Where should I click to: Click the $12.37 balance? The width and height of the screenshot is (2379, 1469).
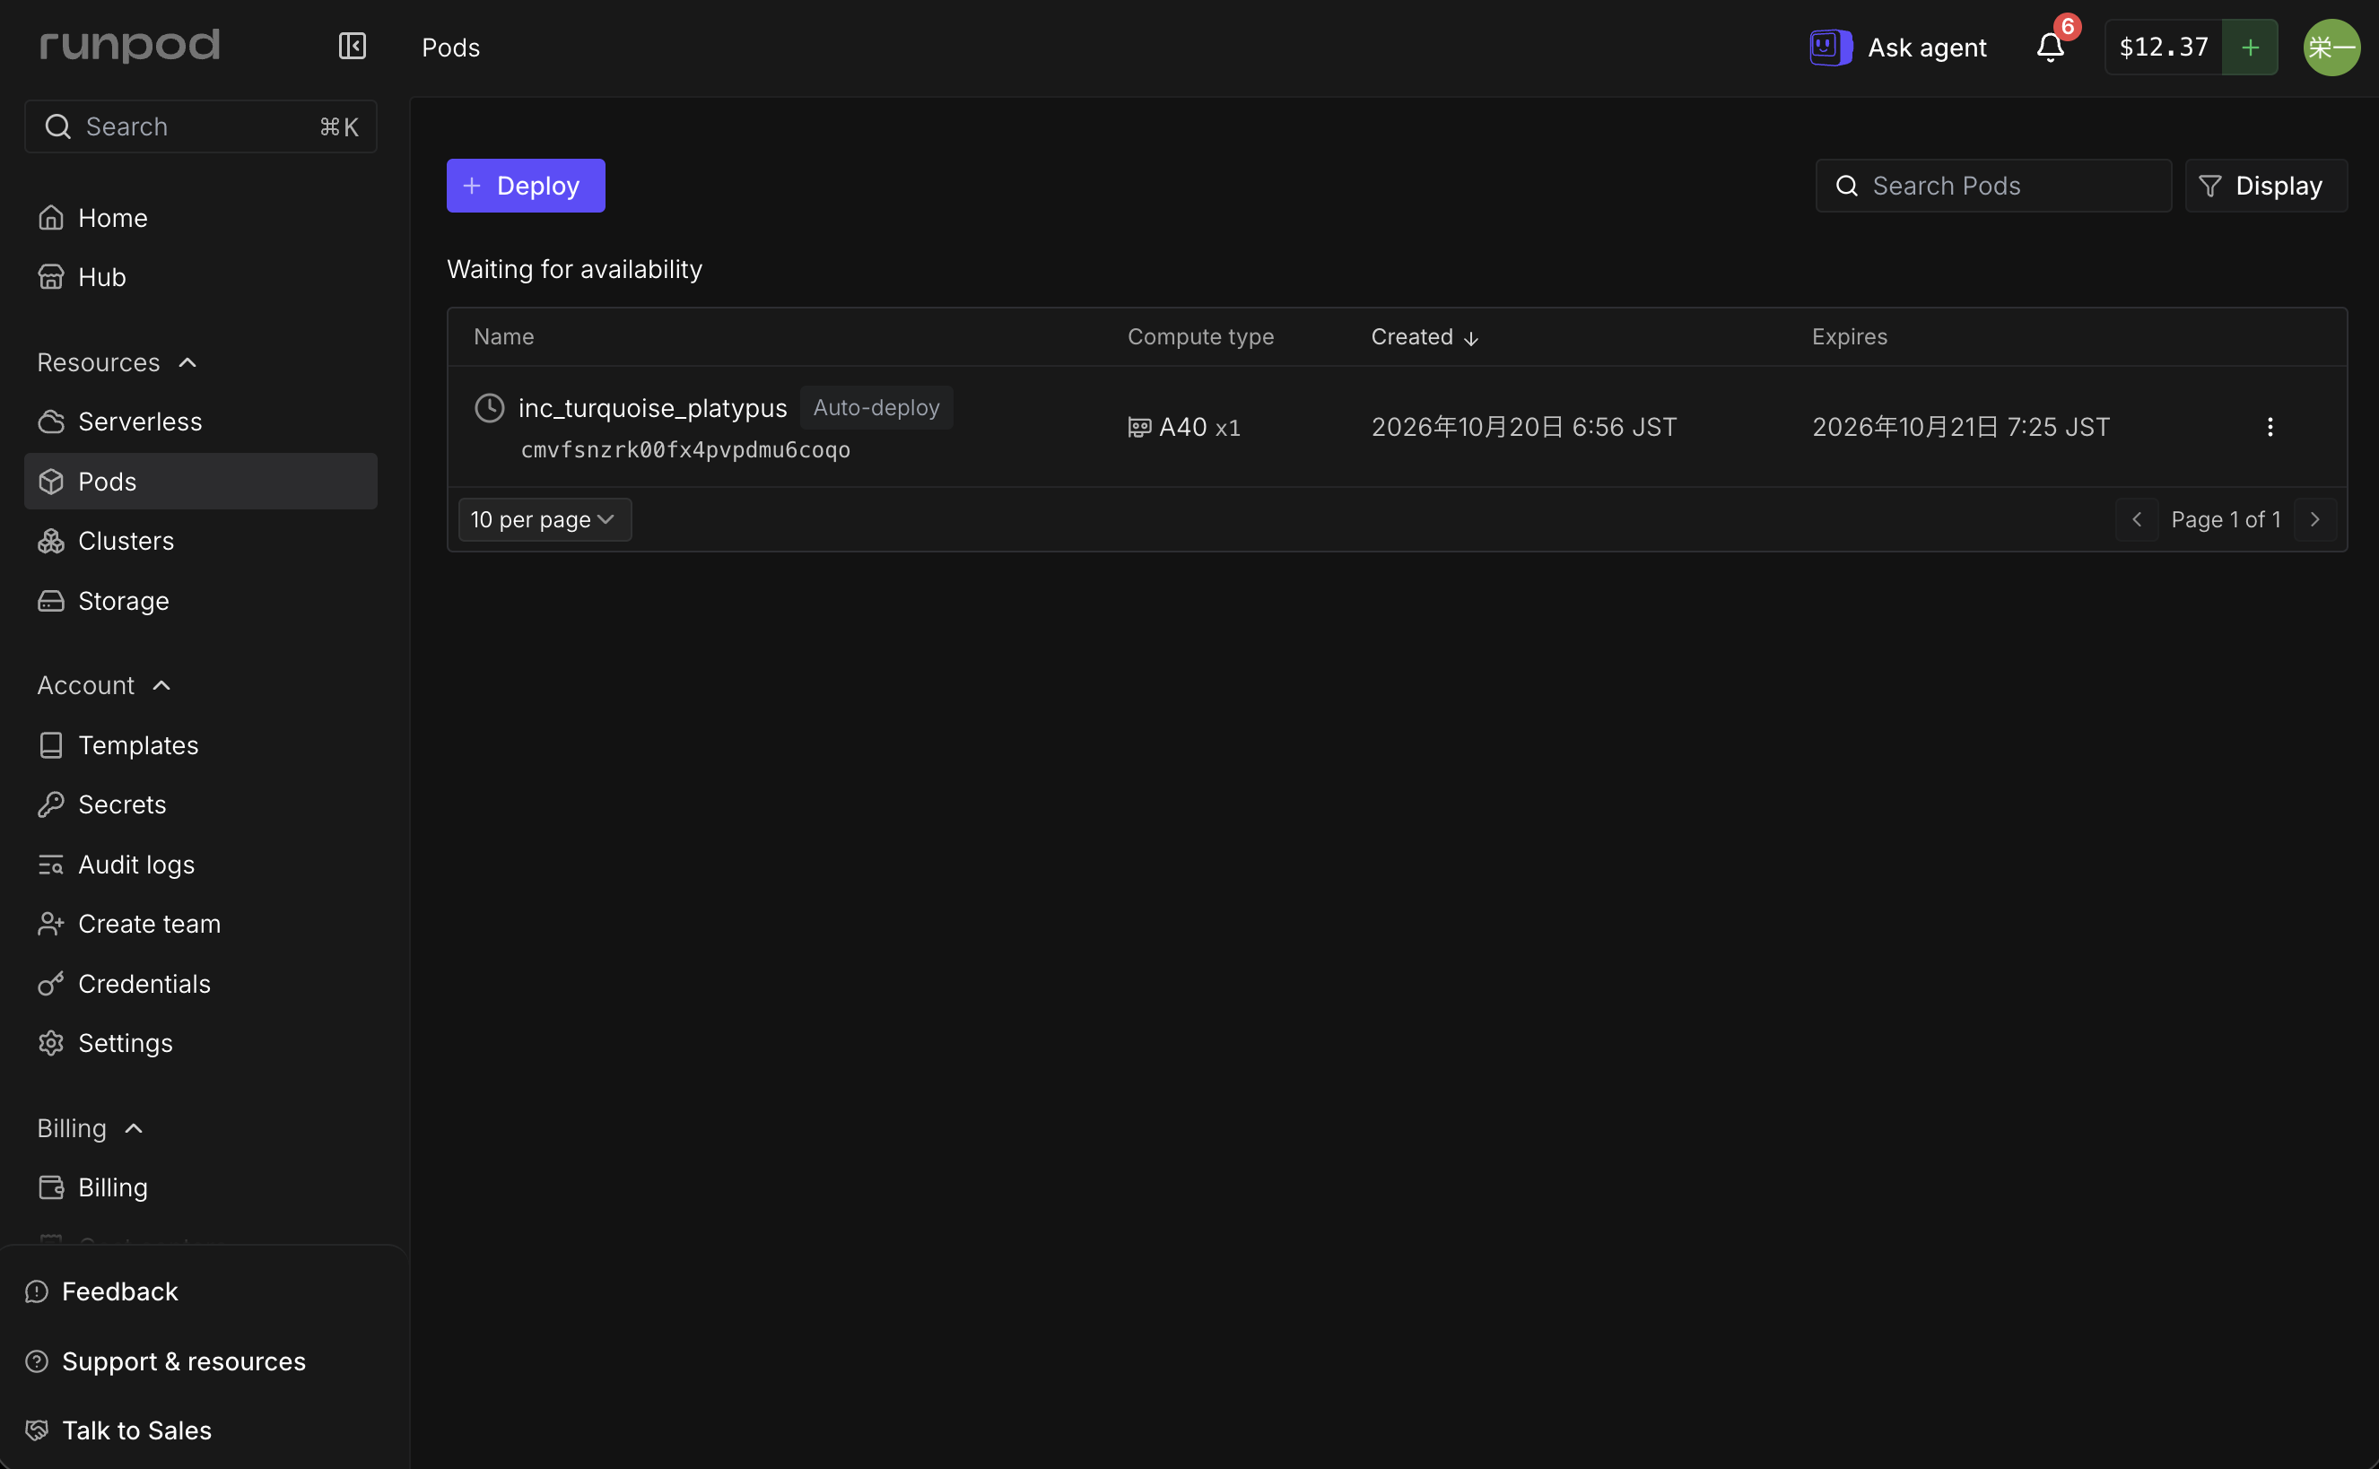click(2164, 47)
